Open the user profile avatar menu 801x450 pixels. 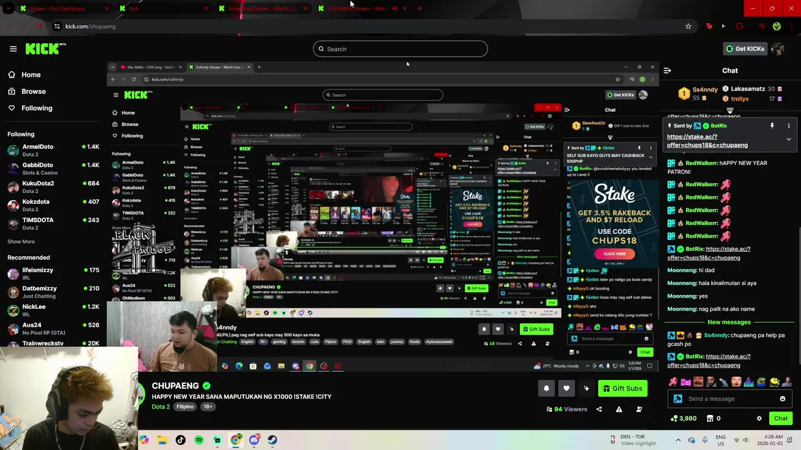point(777,49)
